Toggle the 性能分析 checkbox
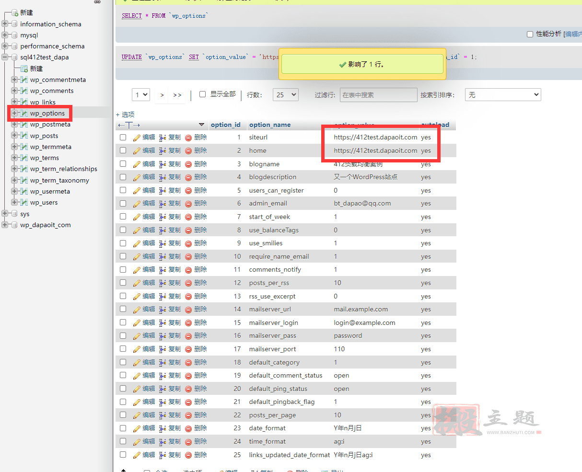The image size is (582, 472). point(530,34)
